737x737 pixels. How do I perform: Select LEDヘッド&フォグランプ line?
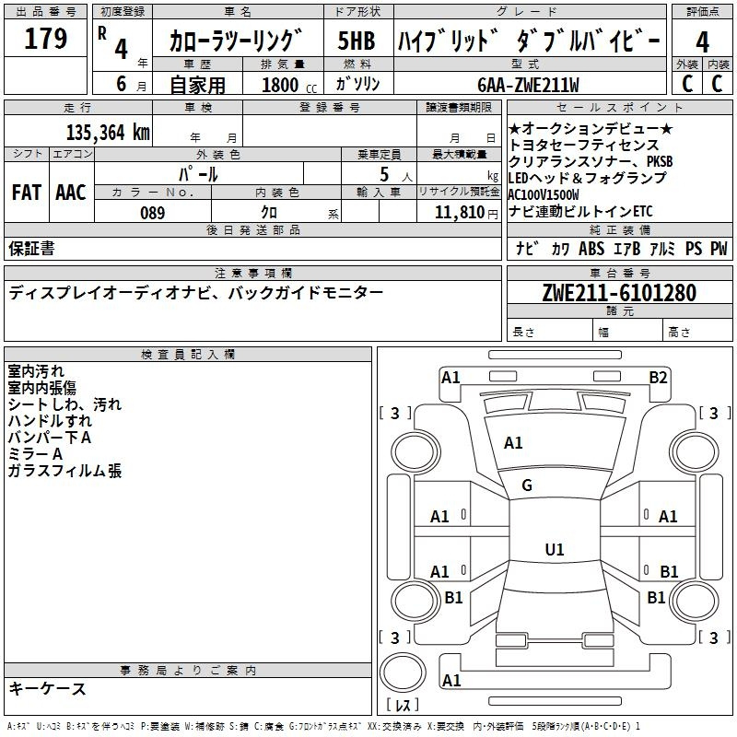(x=588, y=178)
